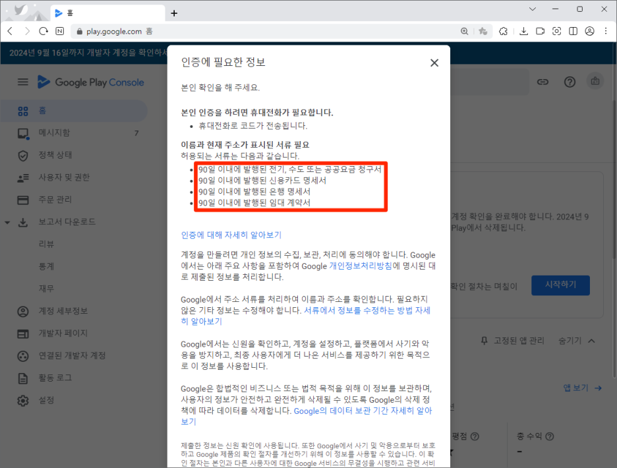Collapse the 숨기기 section chevron
The height and width of the screenshot is (468, 617).
click(x=591, y=341)
